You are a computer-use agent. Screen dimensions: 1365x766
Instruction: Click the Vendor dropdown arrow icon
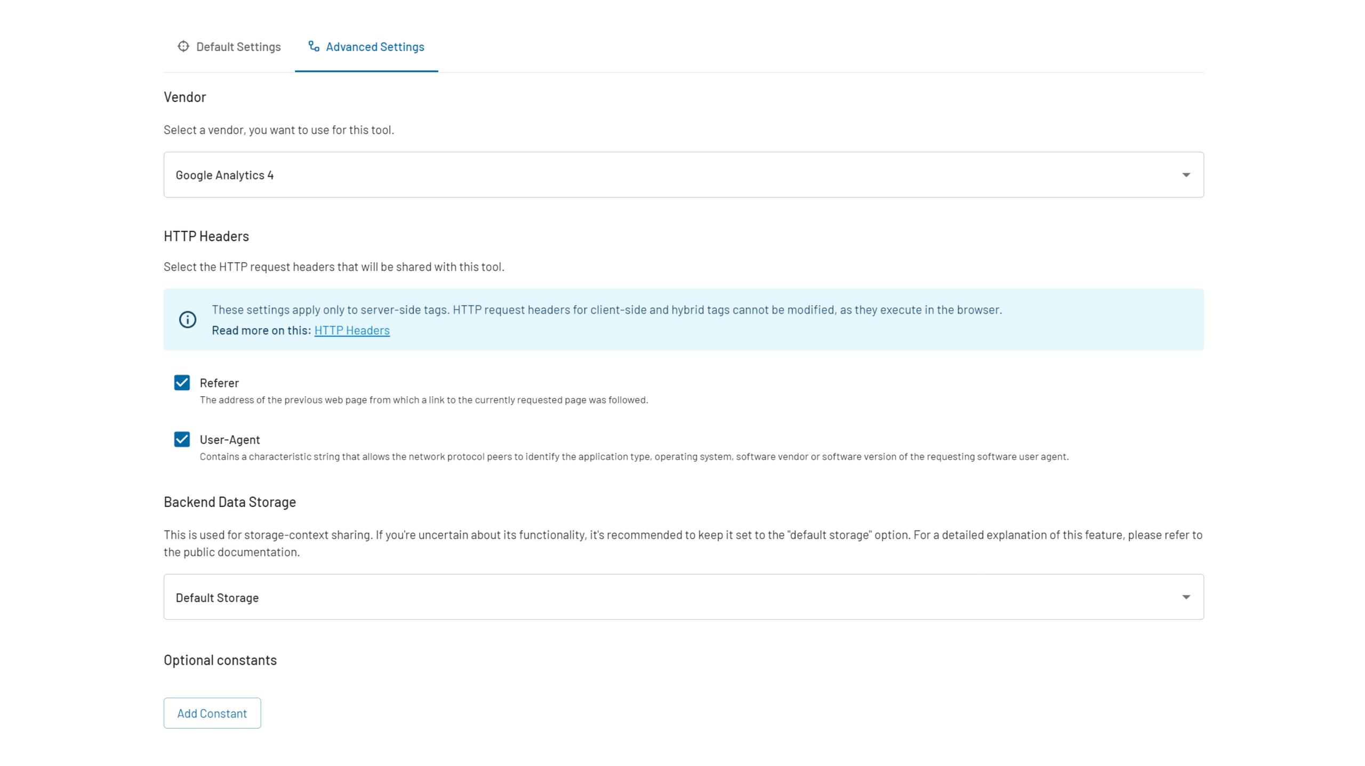coord(1185,175)
